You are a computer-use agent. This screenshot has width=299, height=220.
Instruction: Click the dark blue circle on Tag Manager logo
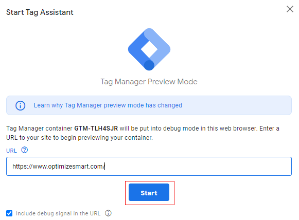pyautogui.click(x=149, y=65)
